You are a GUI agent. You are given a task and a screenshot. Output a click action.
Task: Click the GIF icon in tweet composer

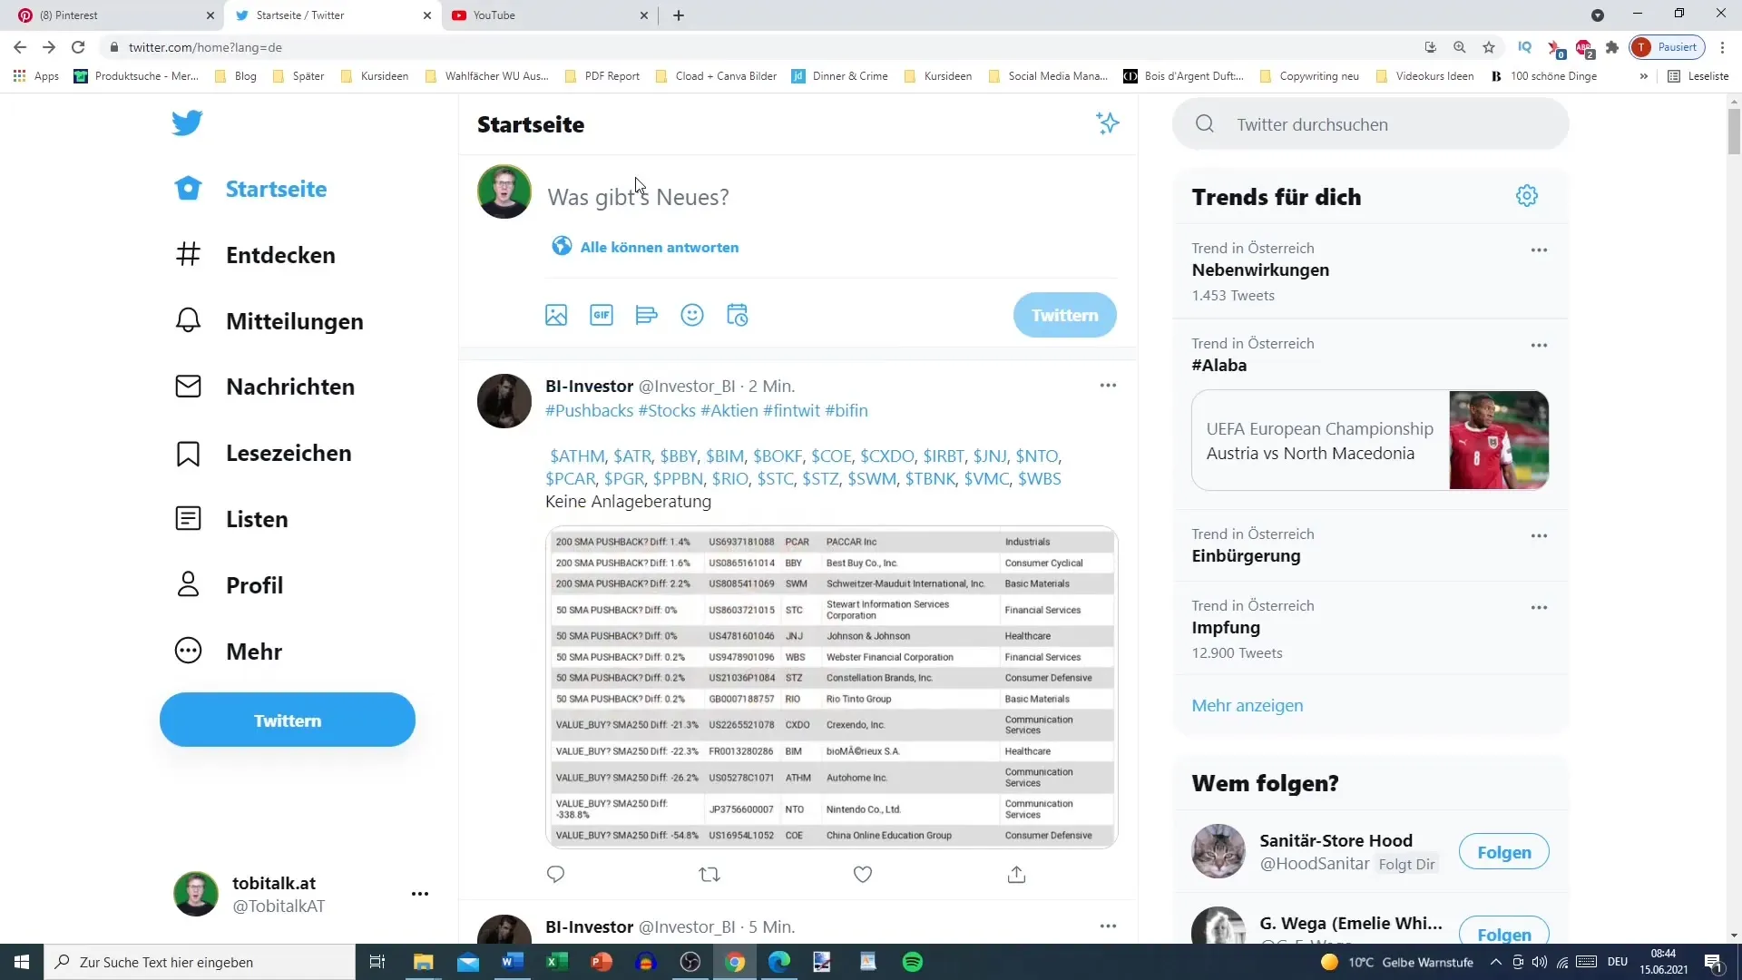[601, 315]
